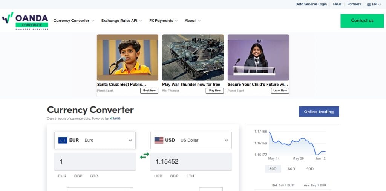Select the 30D chart range tab
The width and height of the screenshot is (386, 191).
tap(273, 169)
